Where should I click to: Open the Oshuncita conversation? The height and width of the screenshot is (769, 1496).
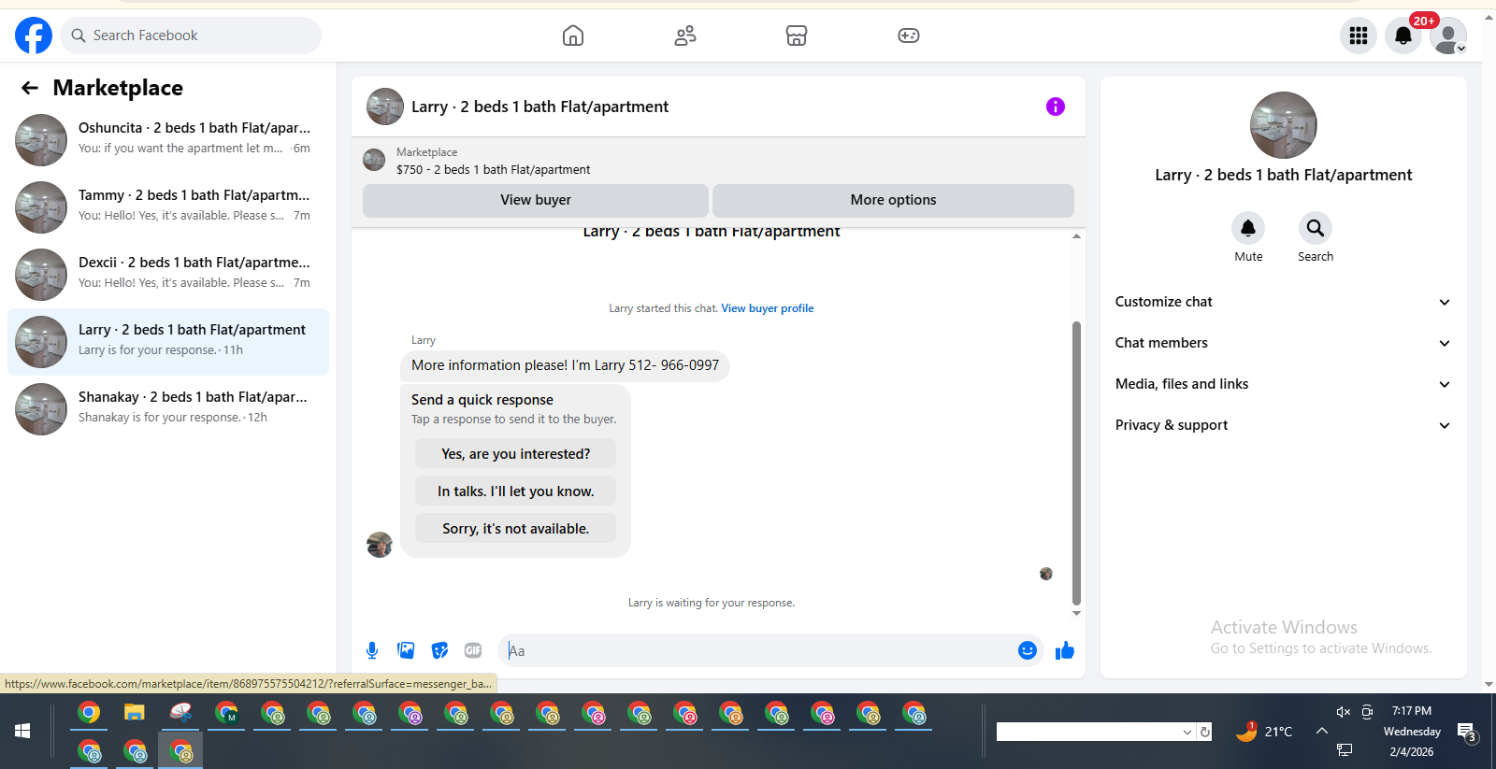(168, 139)
